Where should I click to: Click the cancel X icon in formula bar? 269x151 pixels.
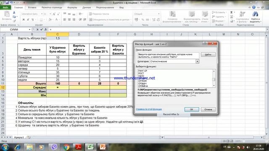37,29
